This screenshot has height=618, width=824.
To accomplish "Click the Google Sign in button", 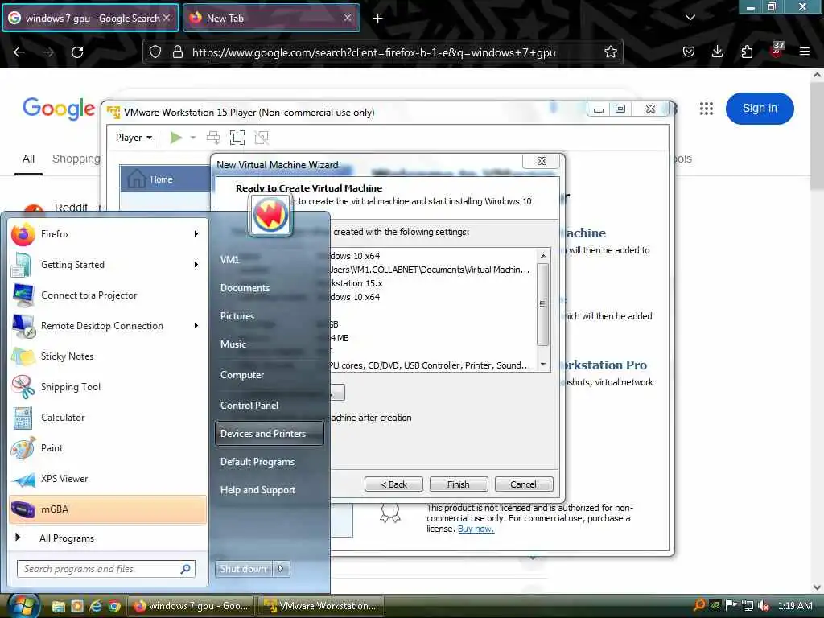I will 760,109.
